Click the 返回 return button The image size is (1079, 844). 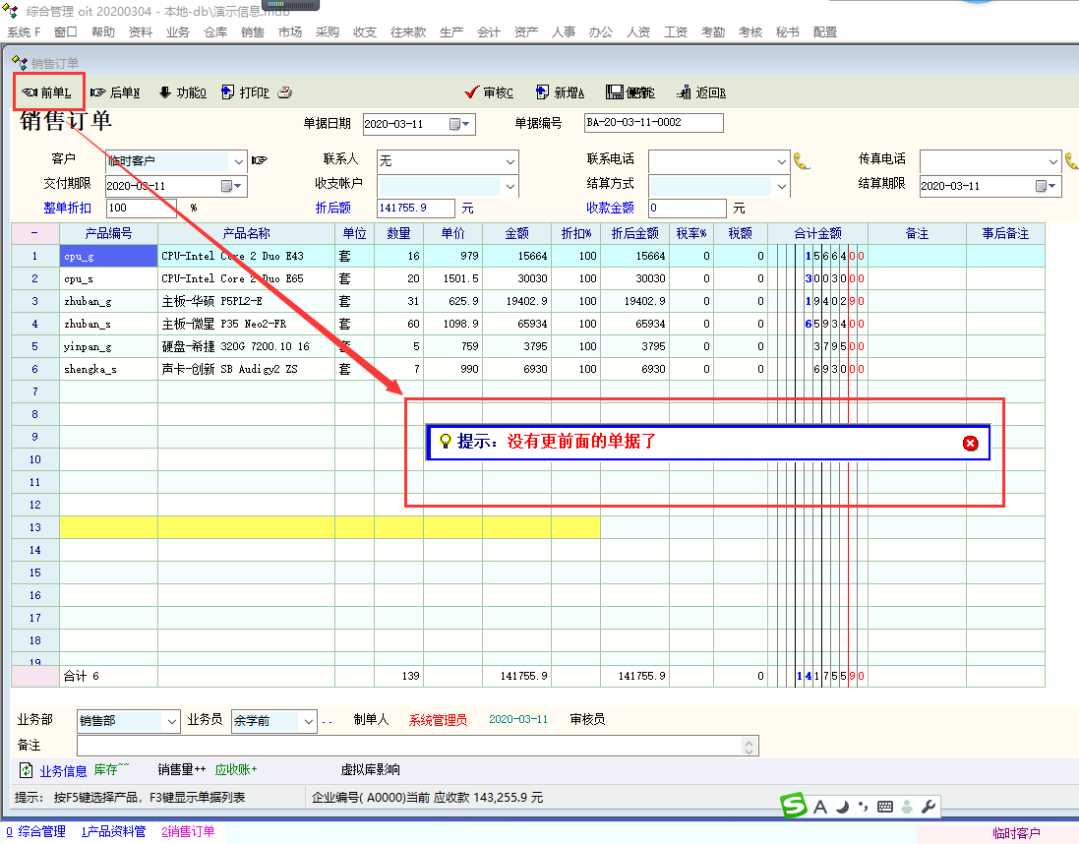(701, 92)
